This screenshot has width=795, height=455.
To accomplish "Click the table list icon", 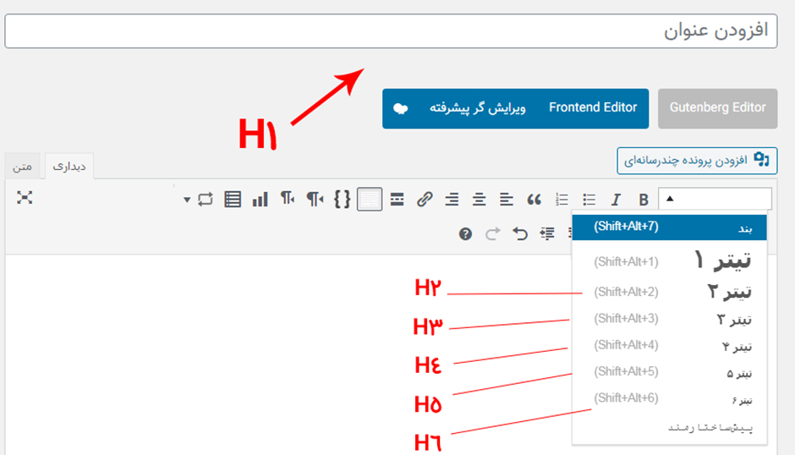I will pos(233,200).
